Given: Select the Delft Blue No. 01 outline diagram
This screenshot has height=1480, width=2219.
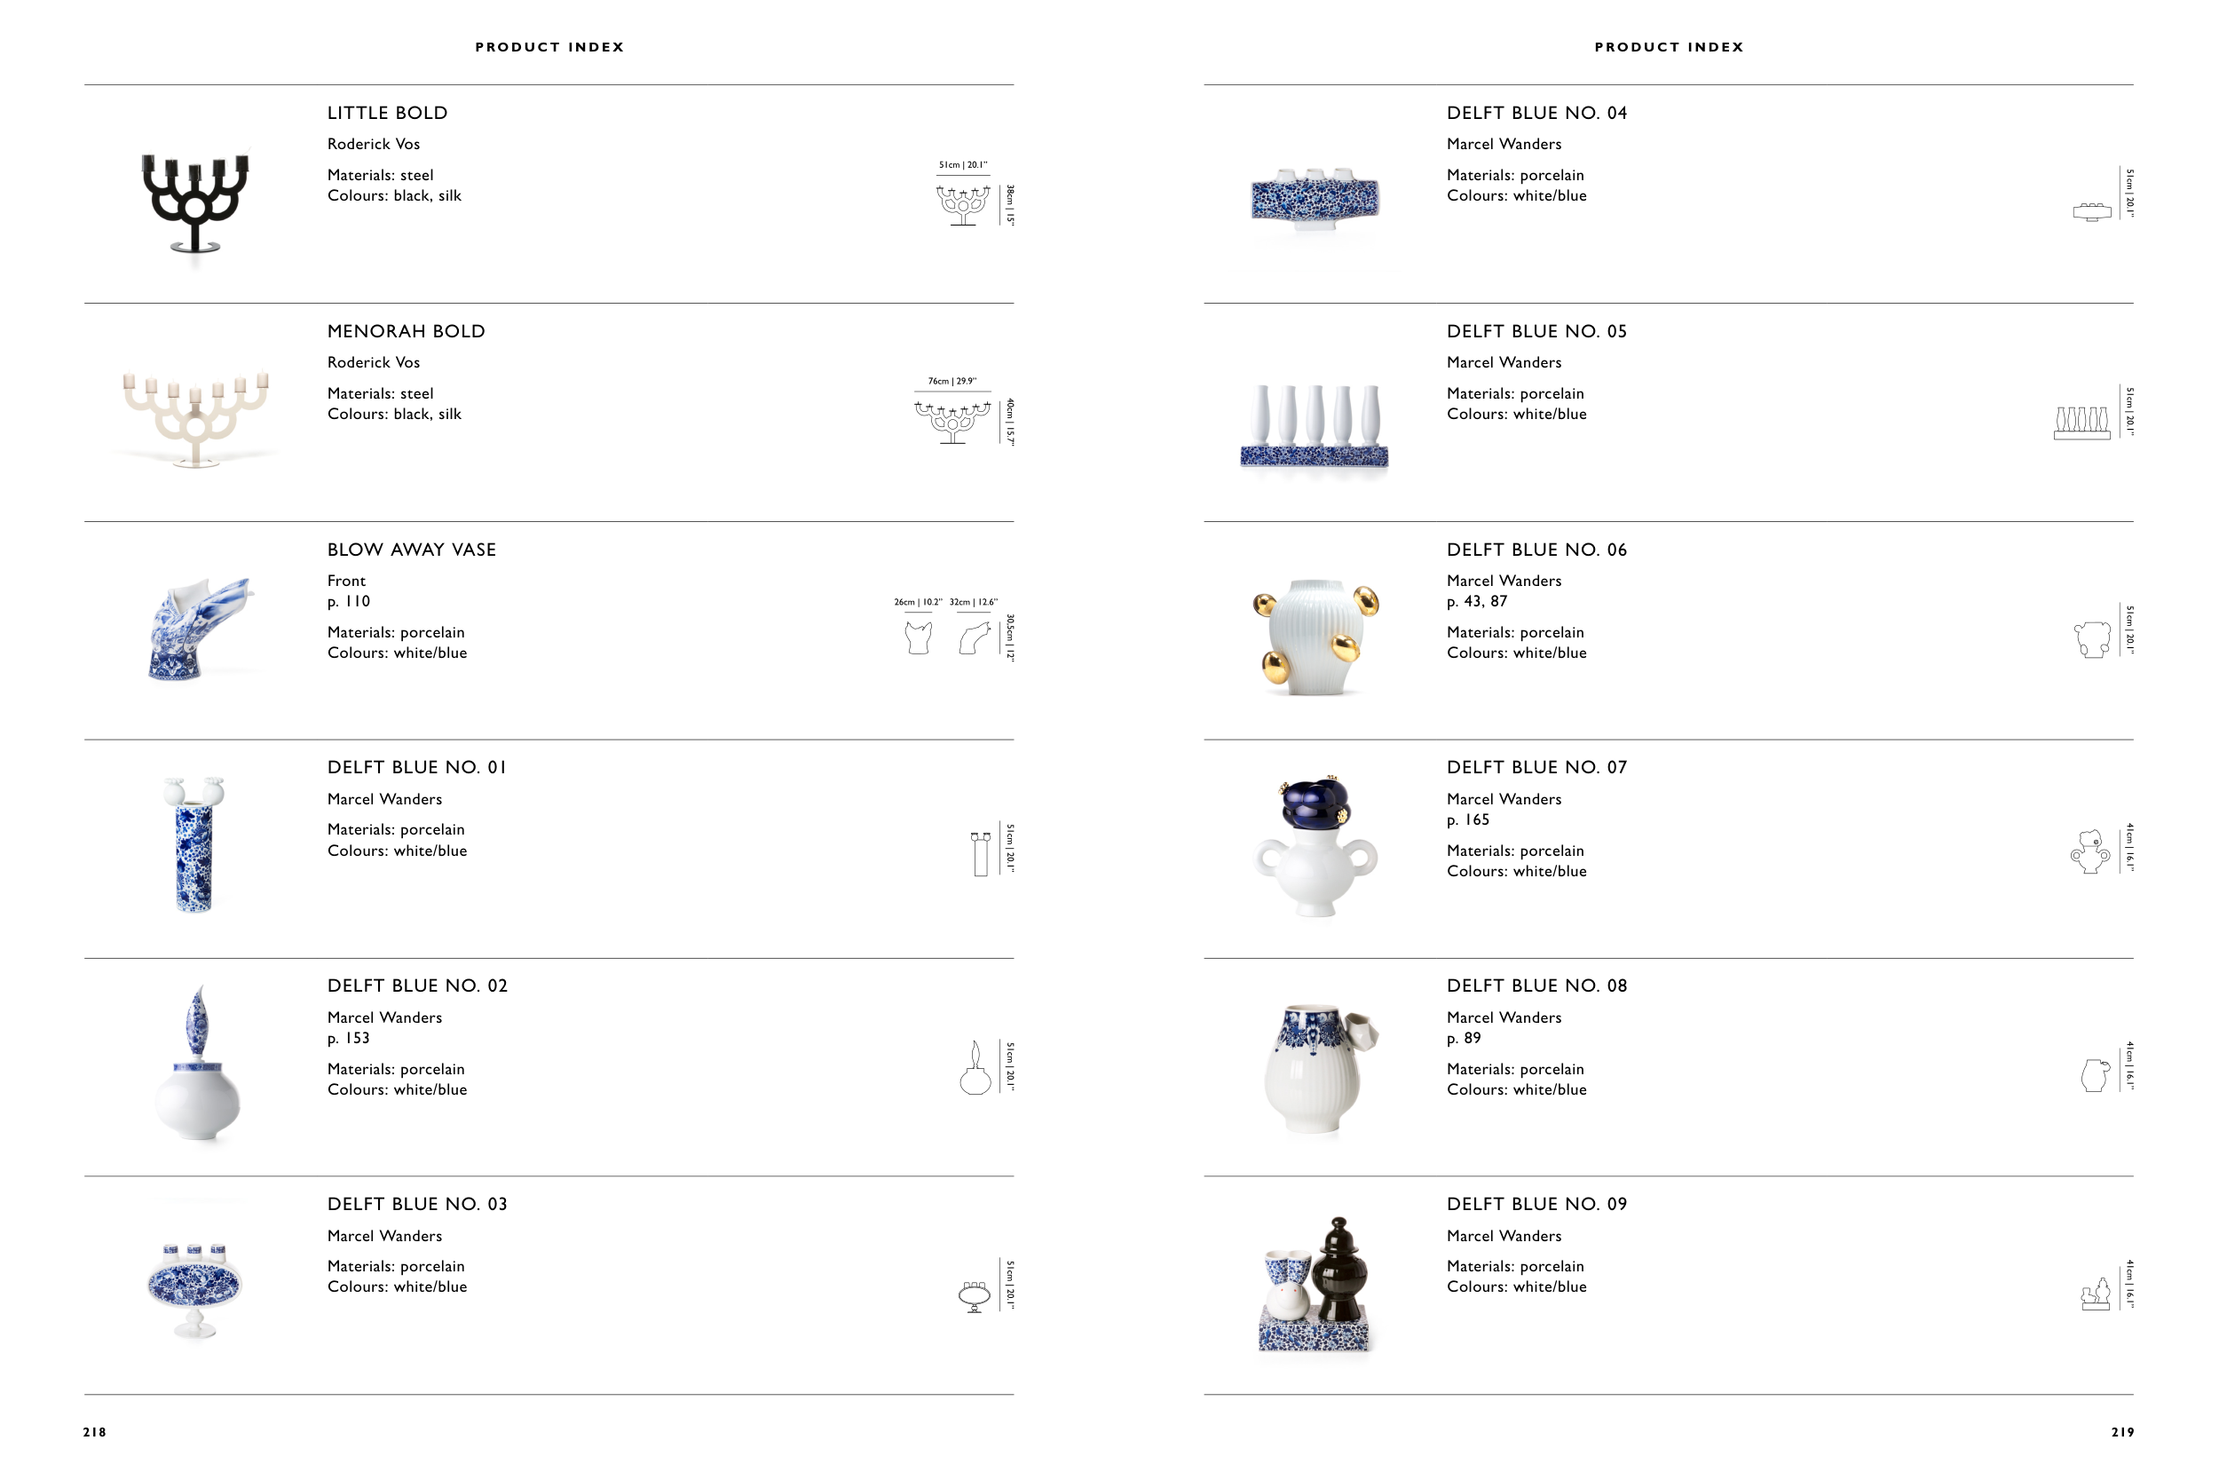Looking at the screenshot, I should (980, 853).
